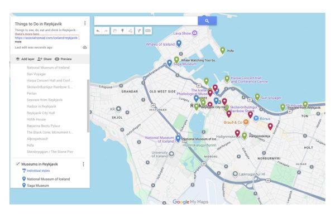The image size is (335, 223).
Task: Click the Læknagarður HÍ map icon
Action: tap(235, 174)
